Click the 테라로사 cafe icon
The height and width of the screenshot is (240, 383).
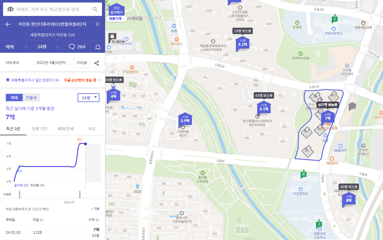(x=332, y=158)
